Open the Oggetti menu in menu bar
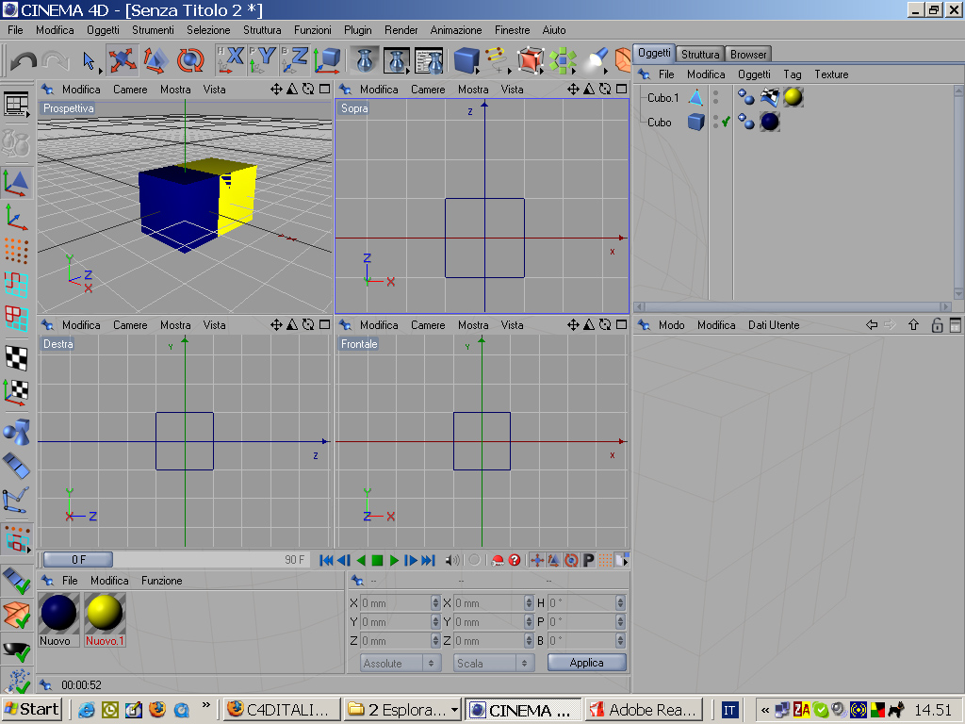The height and width of the screenshot is (724, 965). [103, 29]
